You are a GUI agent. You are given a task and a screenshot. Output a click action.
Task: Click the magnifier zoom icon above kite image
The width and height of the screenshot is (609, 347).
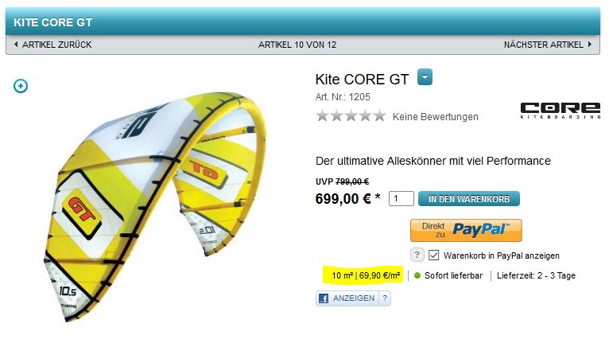click(21, 86)
